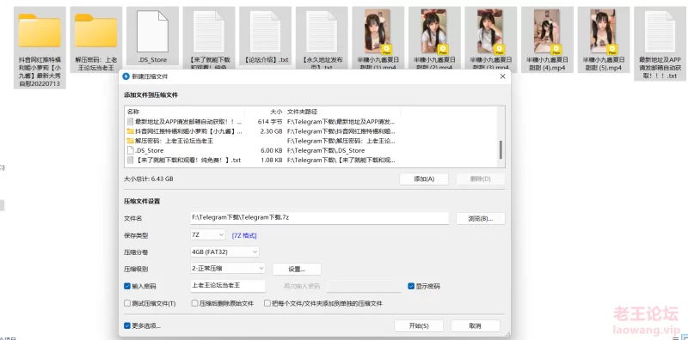688x340 pixels.
Task: Close the 新建压缩文件 dialog
Action: click(x=502, y=76)
